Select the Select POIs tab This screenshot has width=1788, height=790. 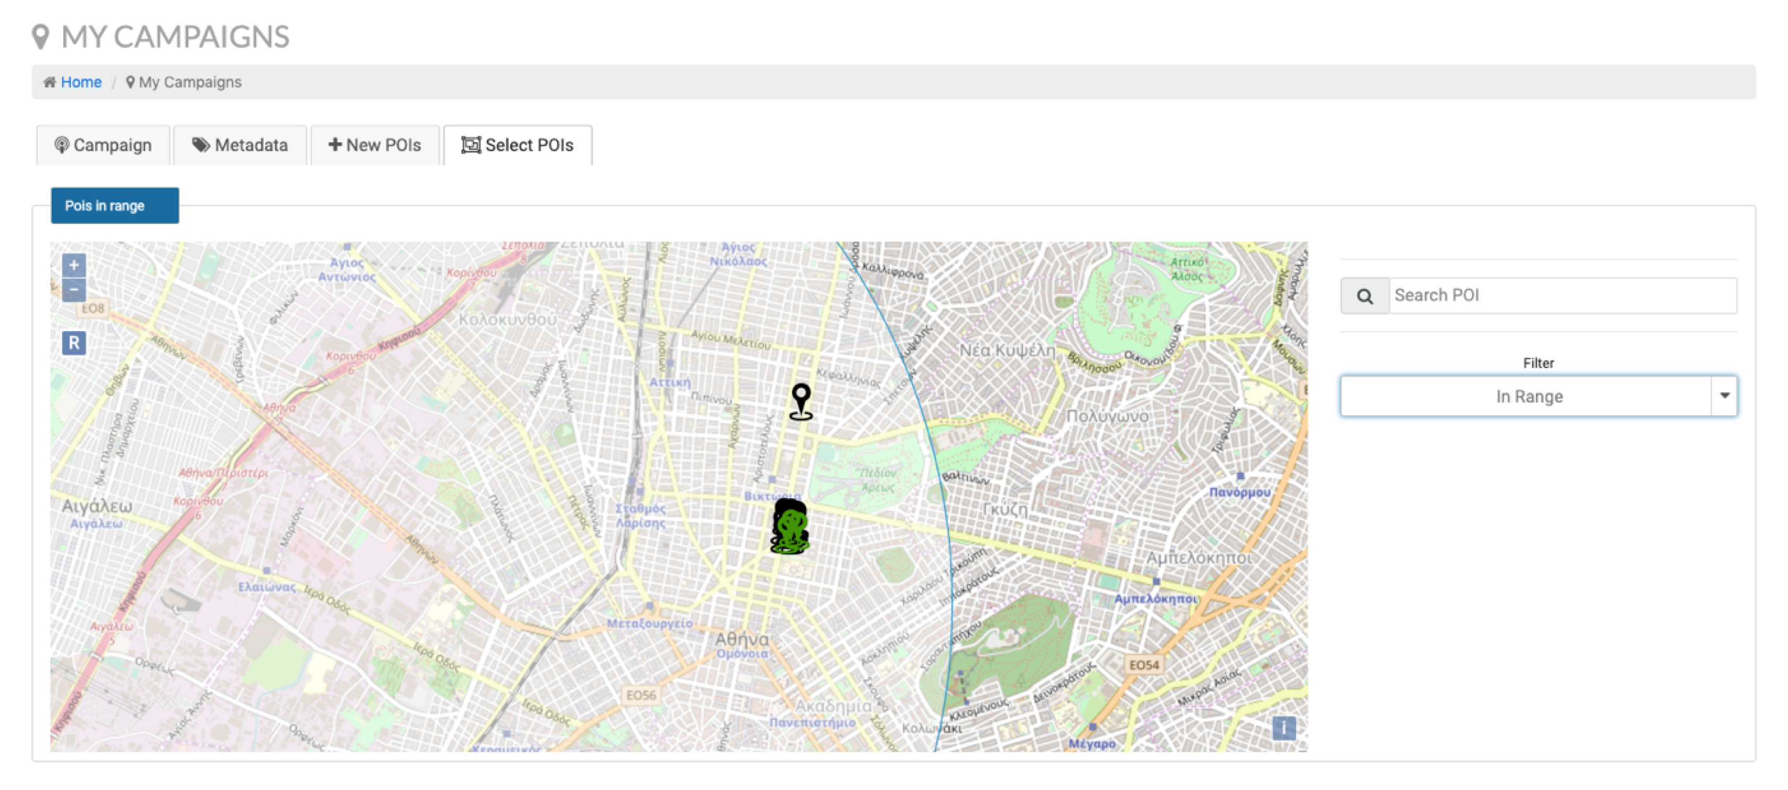[518, 145]
